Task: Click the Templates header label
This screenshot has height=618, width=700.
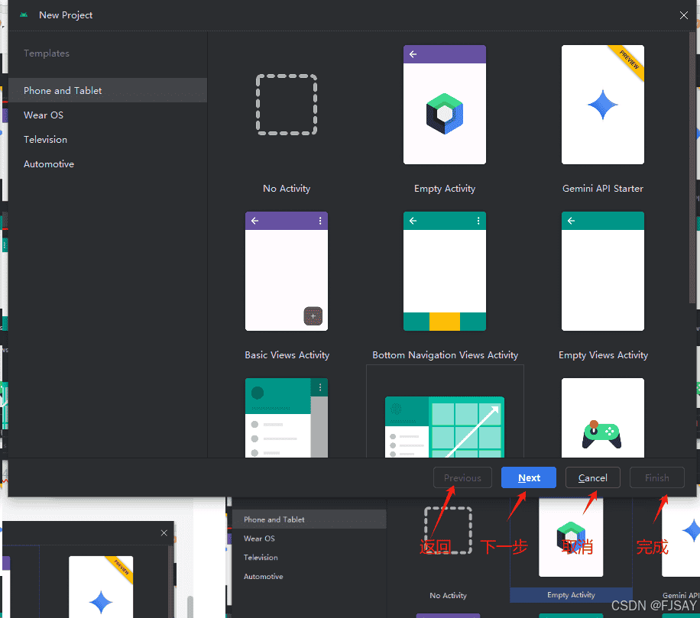Action: [46, 53]
